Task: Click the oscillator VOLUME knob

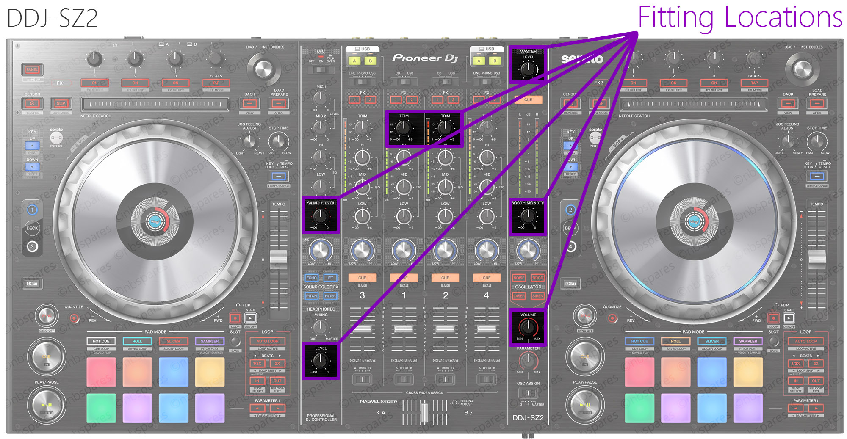Action: [x=528, y=327]
